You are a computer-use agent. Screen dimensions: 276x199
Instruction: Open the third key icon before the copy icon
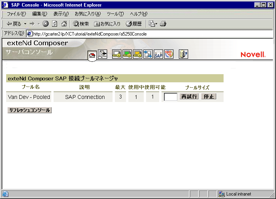(138, 54)
